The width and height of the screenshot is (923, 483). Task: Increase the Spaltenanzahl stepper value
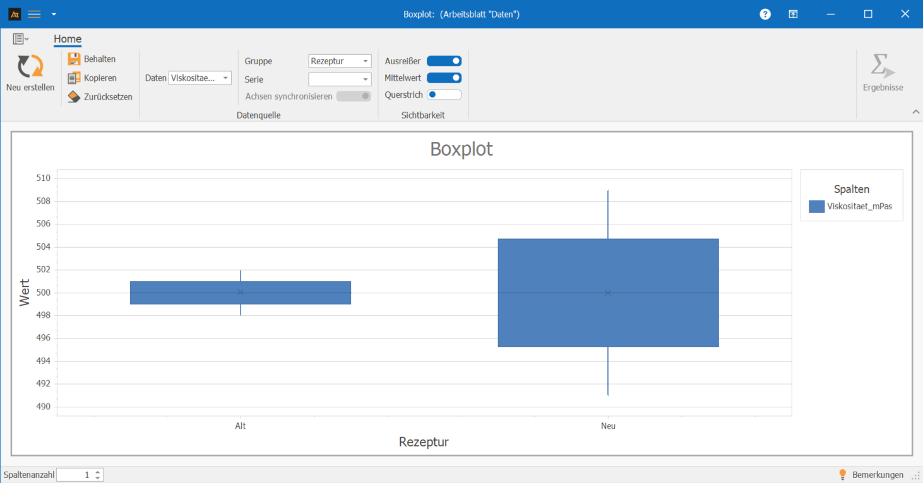pyautogui.click(x=97, y=472)
